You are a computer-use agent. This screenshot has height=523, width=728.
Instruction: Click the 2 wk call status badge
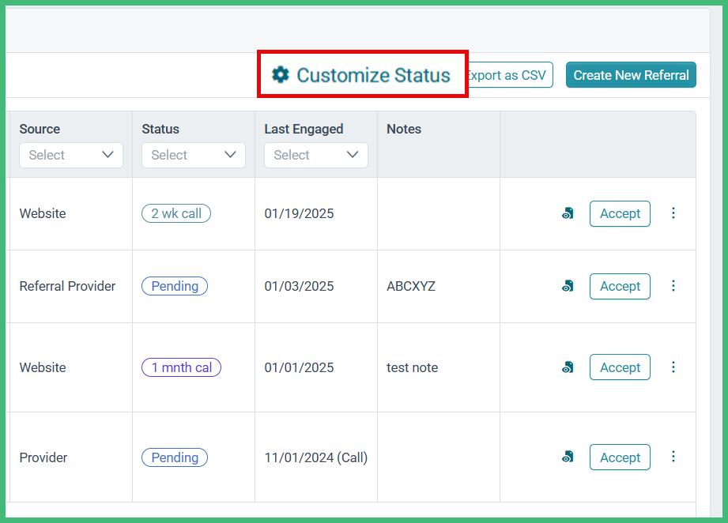pos(175,213)
